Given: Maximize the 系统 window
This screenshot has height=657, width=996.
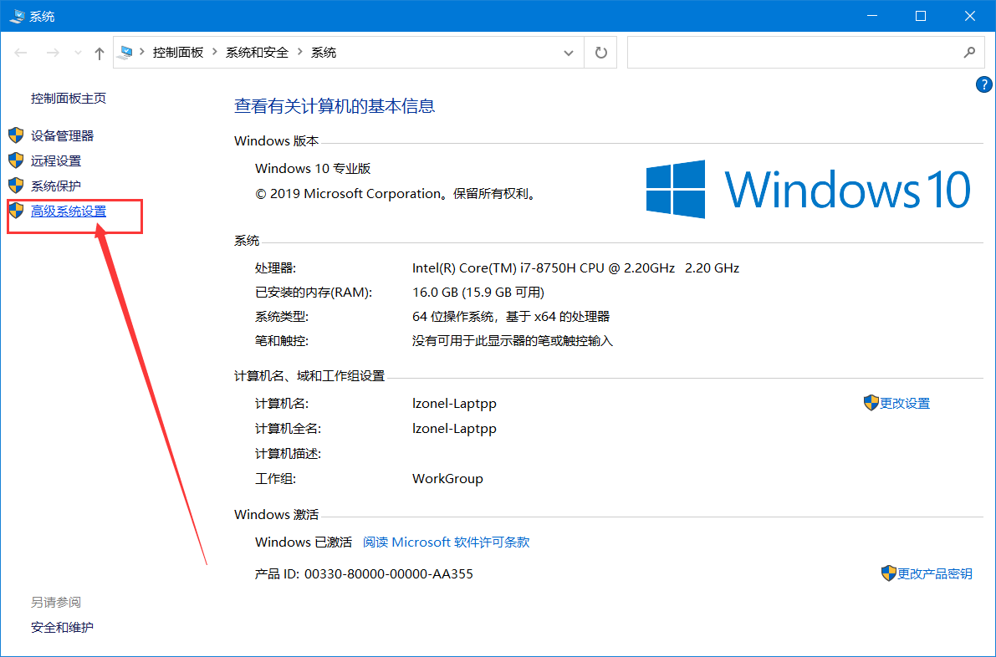Looking at the screenshot, I should pos(921,16).
